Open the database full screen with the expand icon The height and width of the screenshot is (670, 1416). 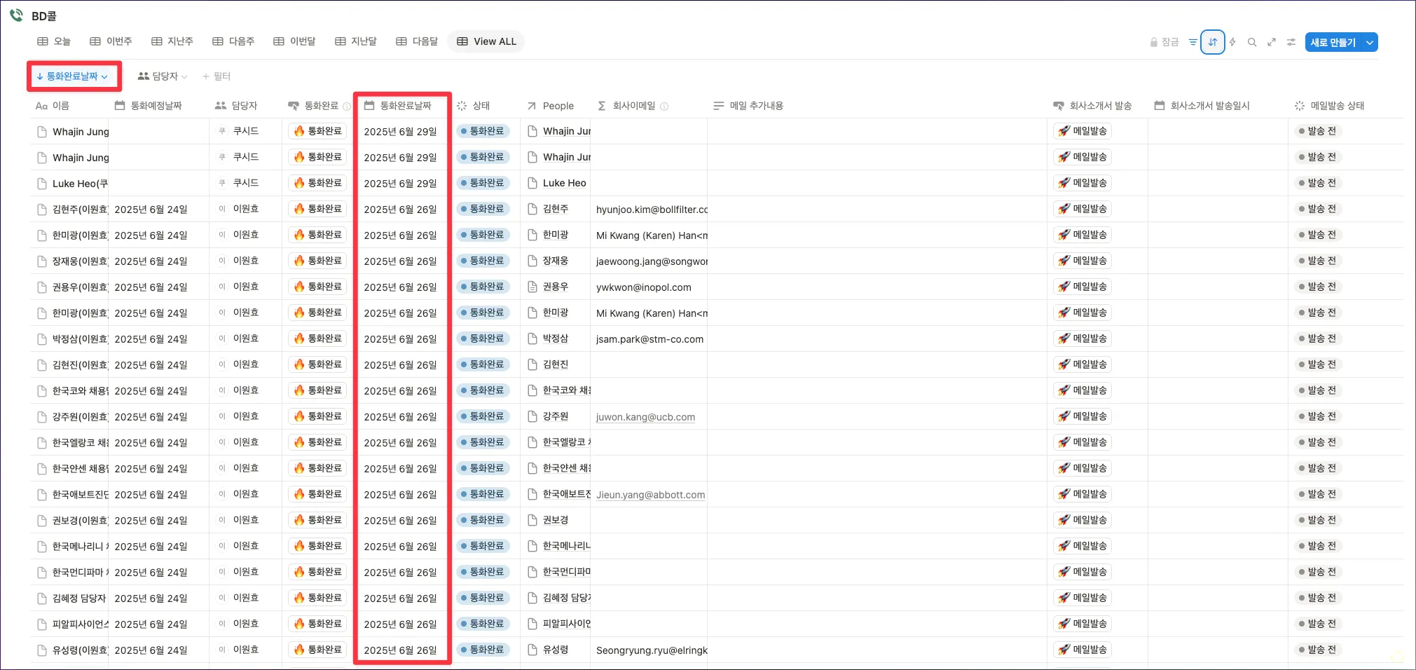point(1272,42)
